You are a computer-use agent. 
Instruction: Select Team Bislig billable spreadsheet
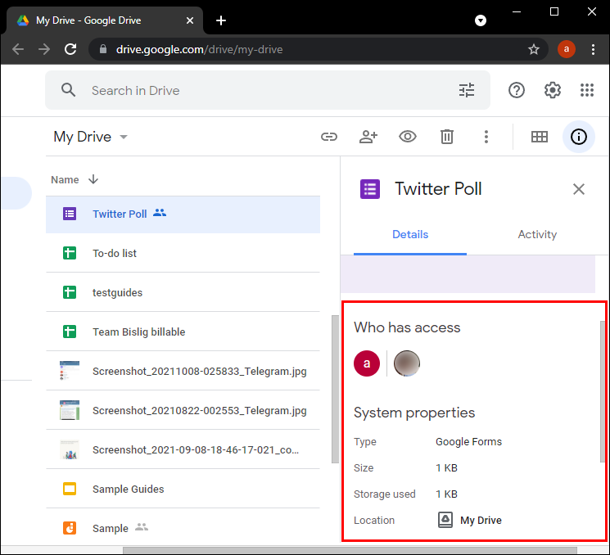(183, 332)
